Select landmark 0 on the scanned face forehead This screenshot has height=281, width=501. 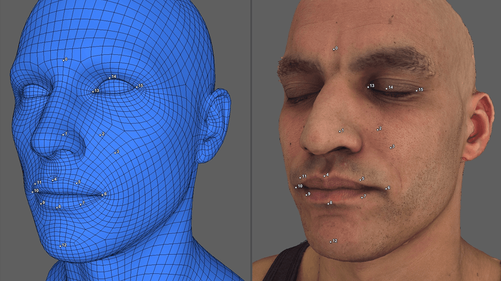pos(334,50)
